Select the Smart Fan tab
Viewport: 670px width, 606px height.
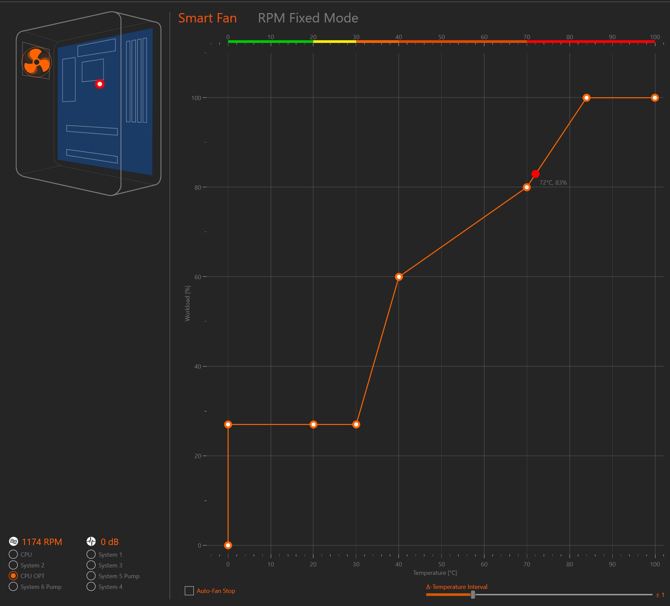tap(207, 18)
